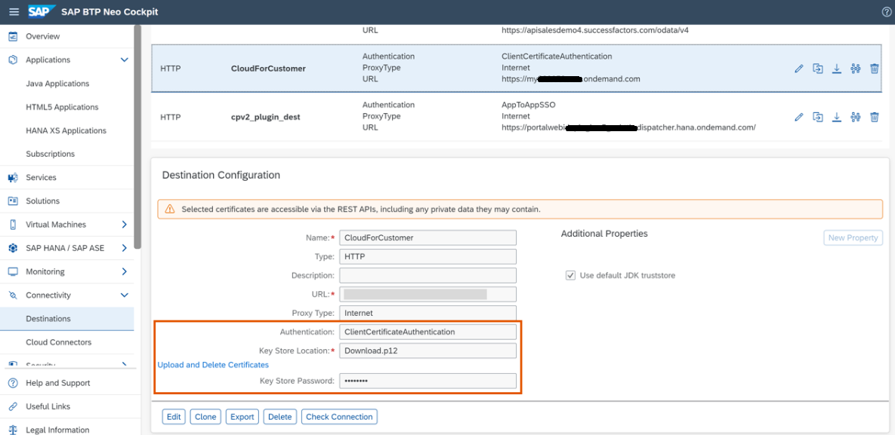Clone cpv2_plugin_dest using its row icon
The image size is (895, 435).
[x=818, y=117]
